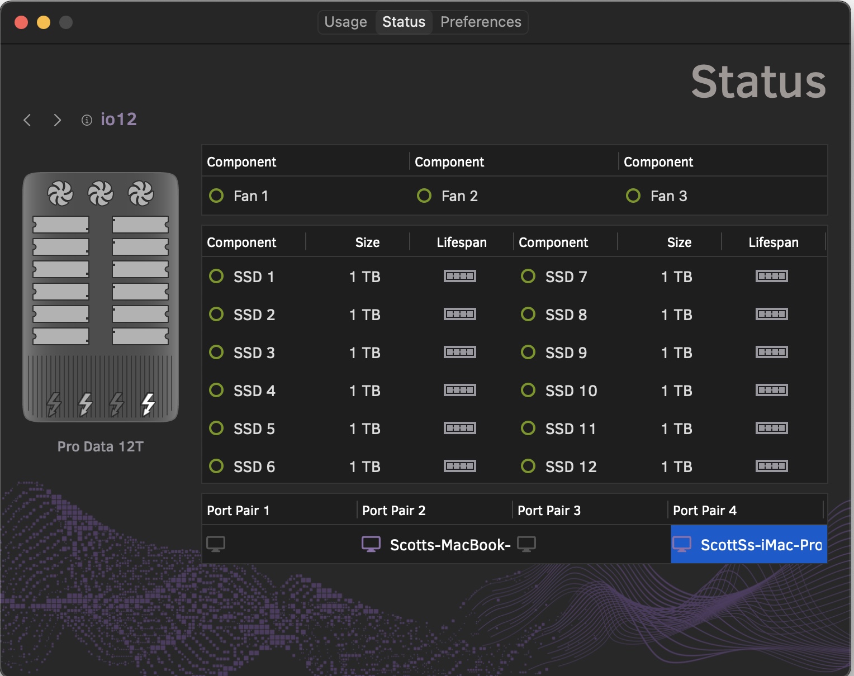
Task: Click the Fan 2 status ring
Action: click(424, 196)
